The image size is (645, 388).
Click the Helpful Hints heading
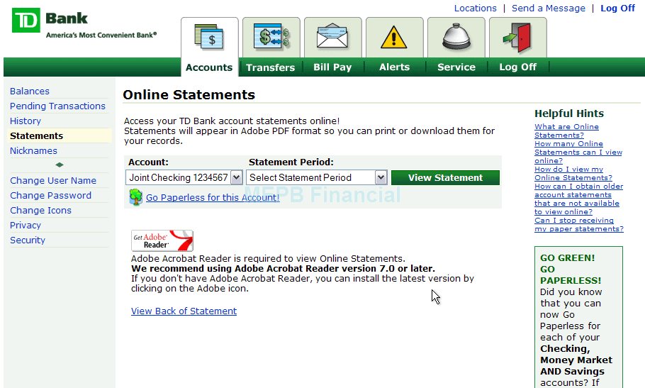569,113
